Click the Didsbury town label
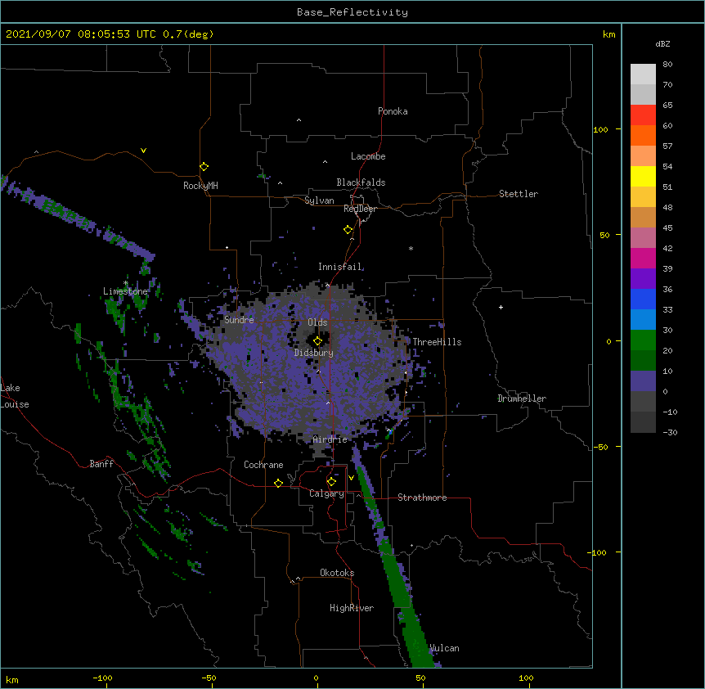This screenshot has height=689, width=705. coord(314,353)
